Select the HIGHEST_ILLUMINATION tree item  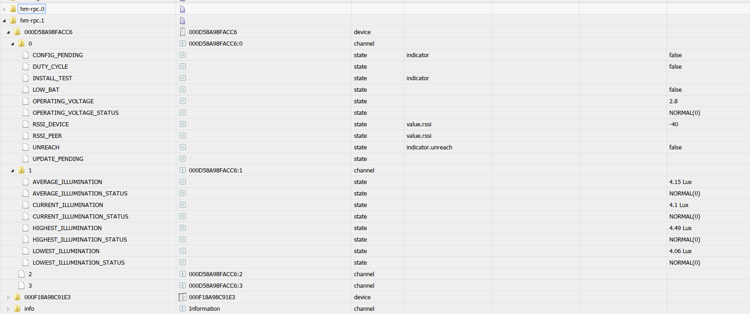67,228
